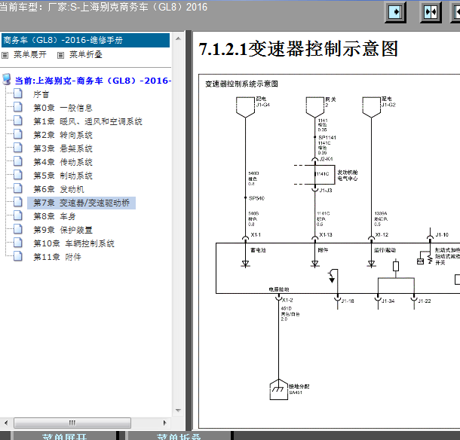Click the J1-22 connector label
Viewport: 460px width, 440px height.
425,301
